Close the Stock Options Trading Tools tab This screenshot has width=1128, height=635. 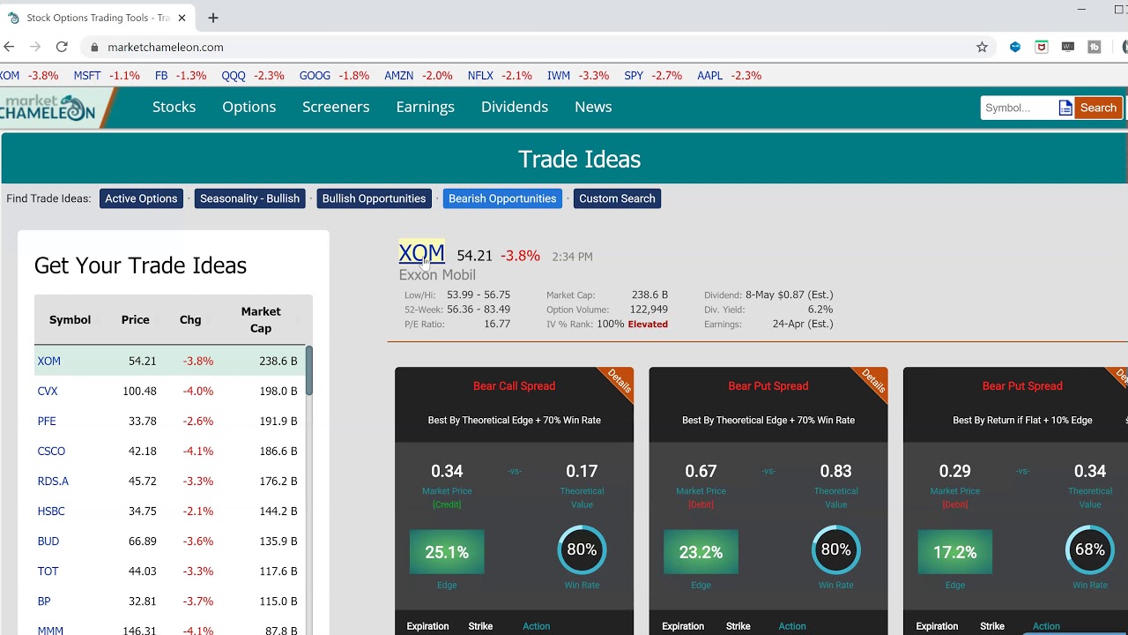pyautogui.click(x=182, y=18)
